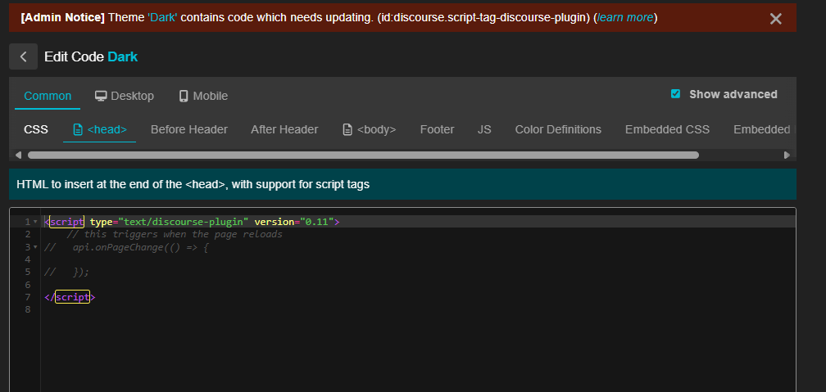Viewport: 826px width, 392px height.
Task: Click the "text/discourse-plugin" attribute value
Action: coord(184,222)
